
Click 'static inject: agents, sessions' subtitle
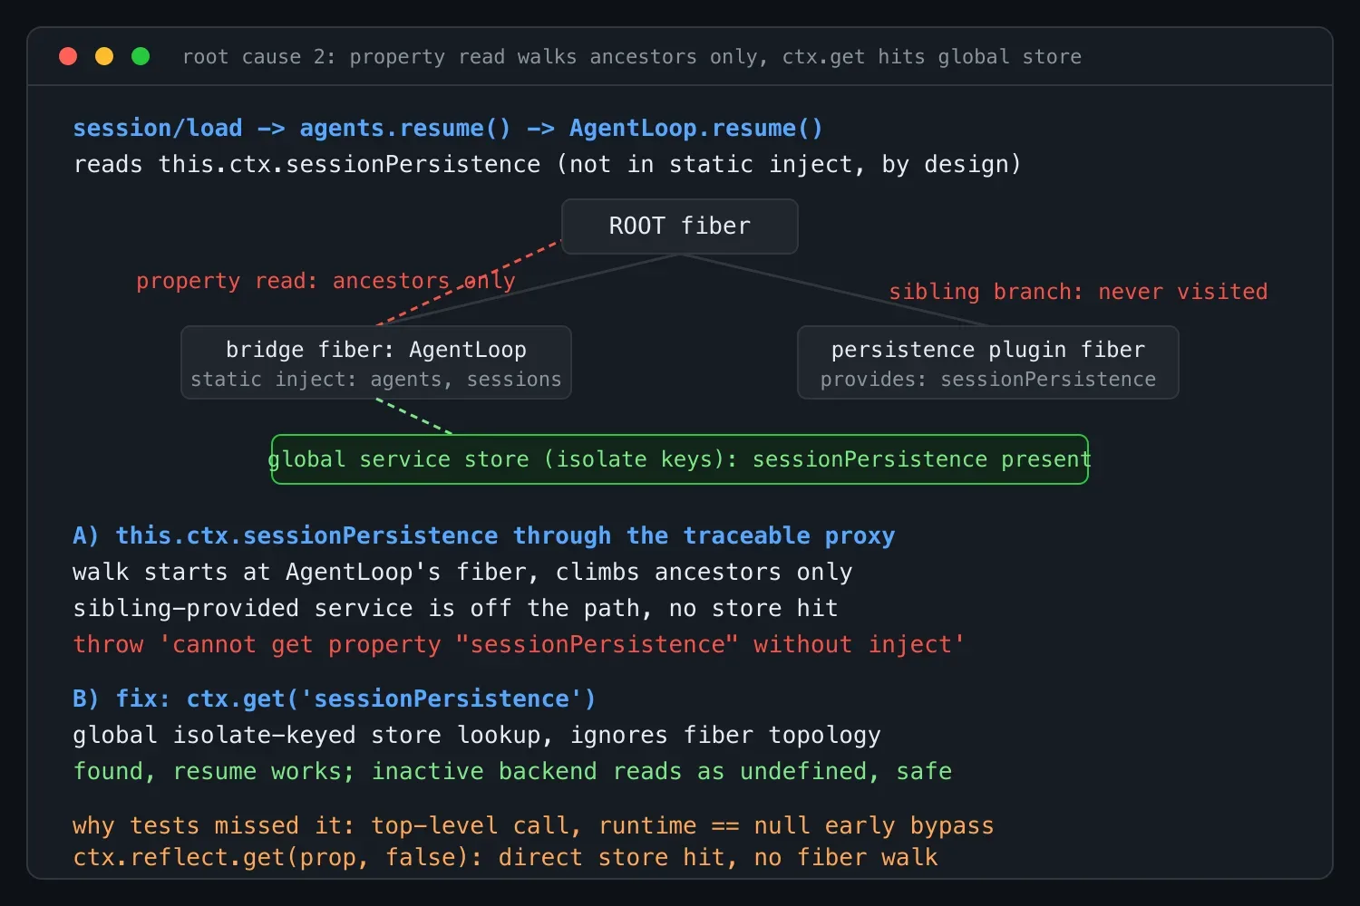click(x=376, y=380)
